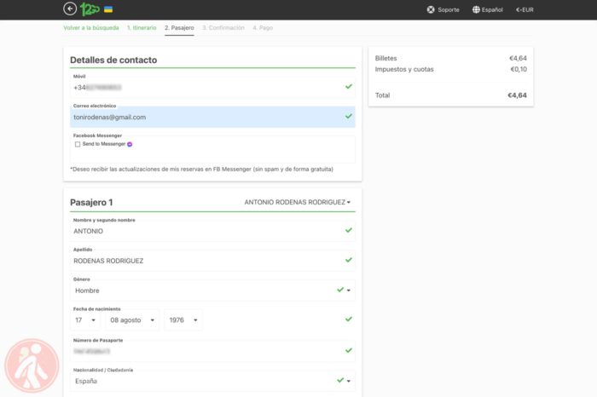Image resolution: width=597 pixels, height=397 pixels.
Task: Click the globe language icon
Action: coord(476,10)
